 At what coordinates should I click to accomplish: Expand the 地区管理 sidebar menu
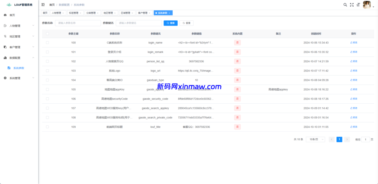pyautogui.click(x=33, y=37)
